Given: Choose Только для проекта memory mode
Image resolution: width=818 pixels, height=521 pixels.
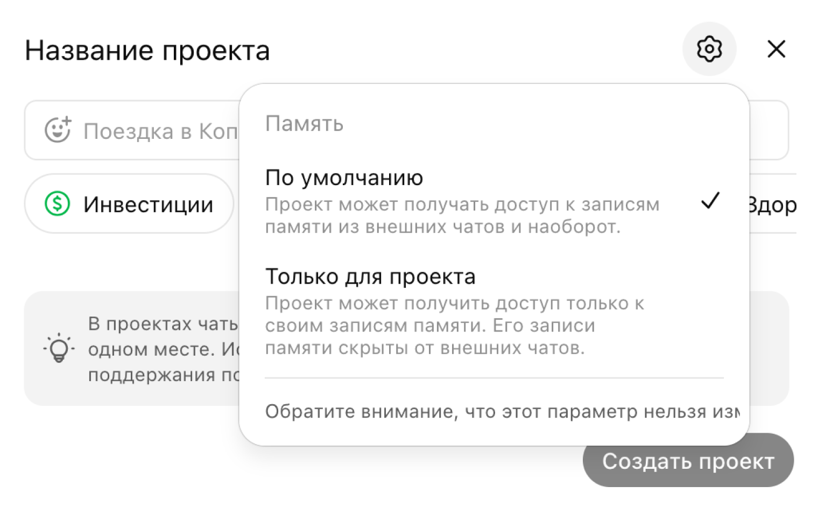Looking at the screenshot, I should point(370,277).
